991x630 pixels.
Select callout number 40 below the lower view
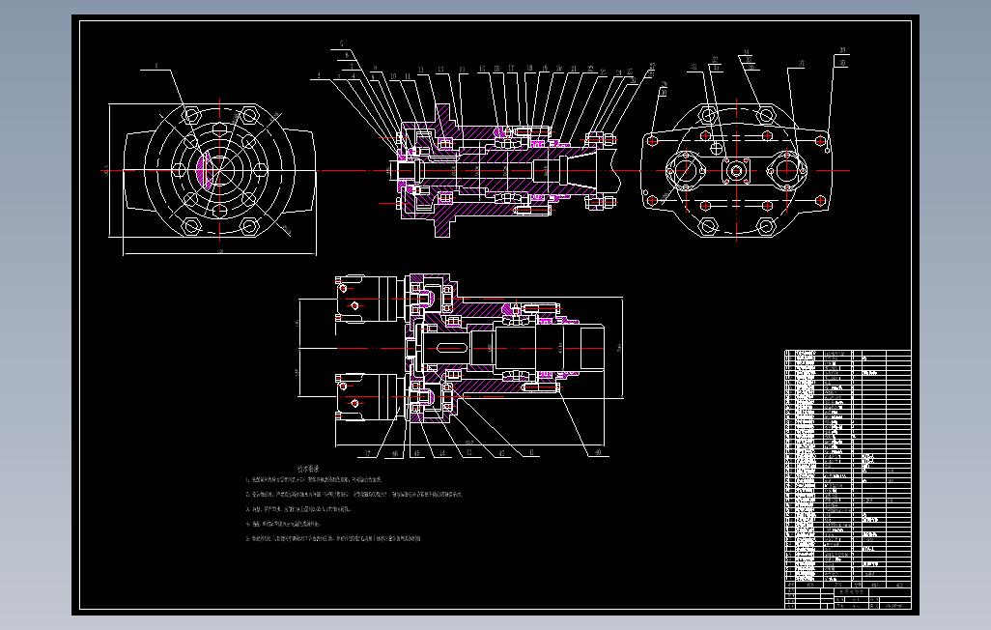(x=598, y=452)
